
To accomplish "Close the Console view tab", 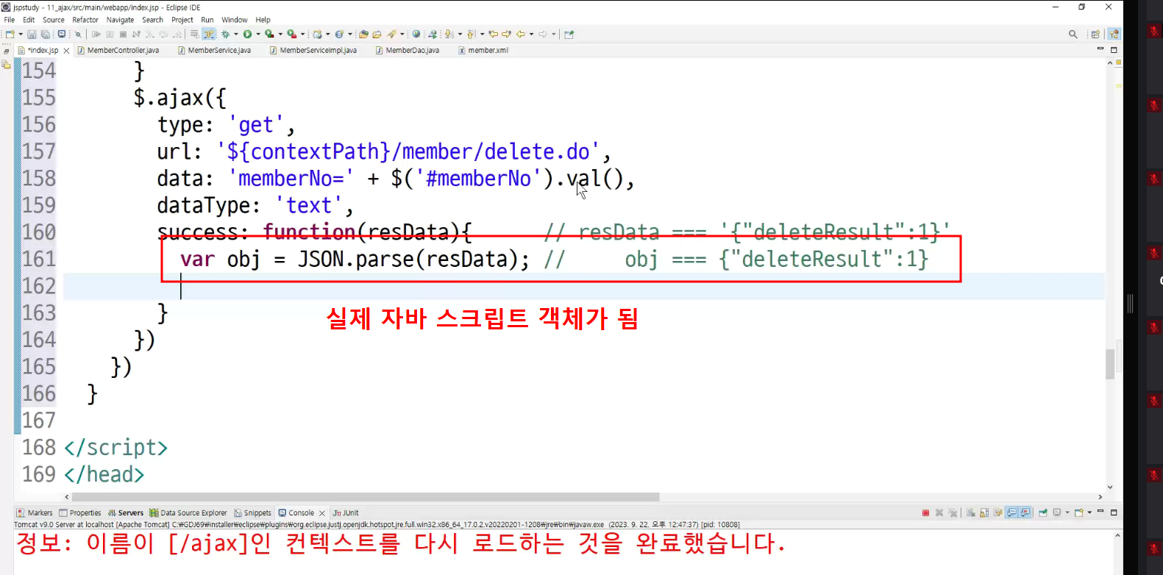I will (x=322, y=513).
